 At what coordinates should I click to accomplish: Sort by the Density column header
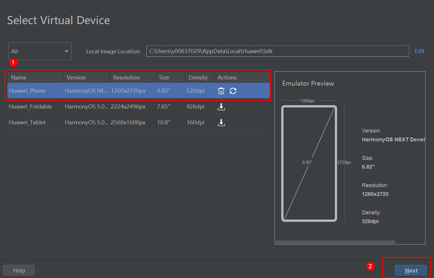pos(200,77)
